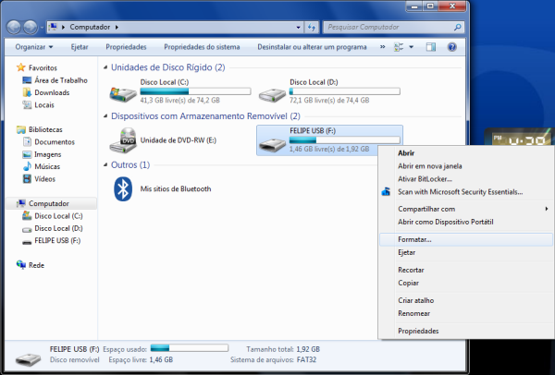The width and height of the screenshot is (555, 375).
Task: Open Downloads in the Favoritos list
Action: (x=52, y=92)
